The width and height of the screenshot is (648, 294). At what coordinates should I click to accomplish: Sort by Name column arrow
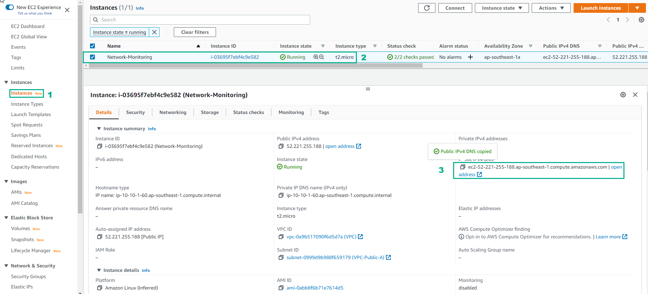click(198, 46)
